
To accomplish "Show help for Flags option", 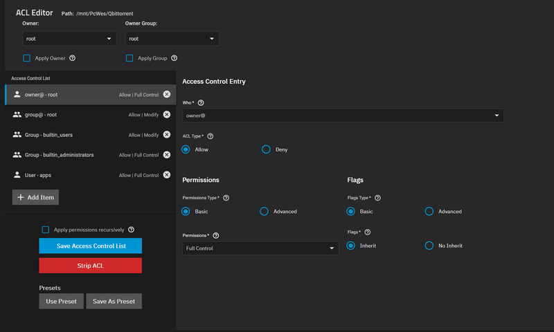I will 368,232.
